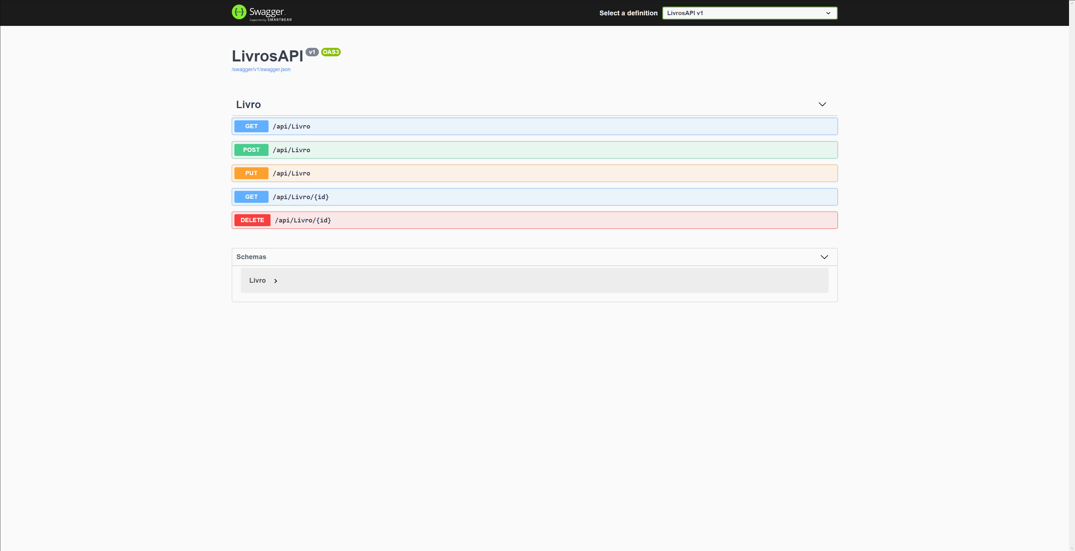Collapse the Livro section with its chevron
The width and height of the screenshot is (1075, 551).
tap(822, 104)
